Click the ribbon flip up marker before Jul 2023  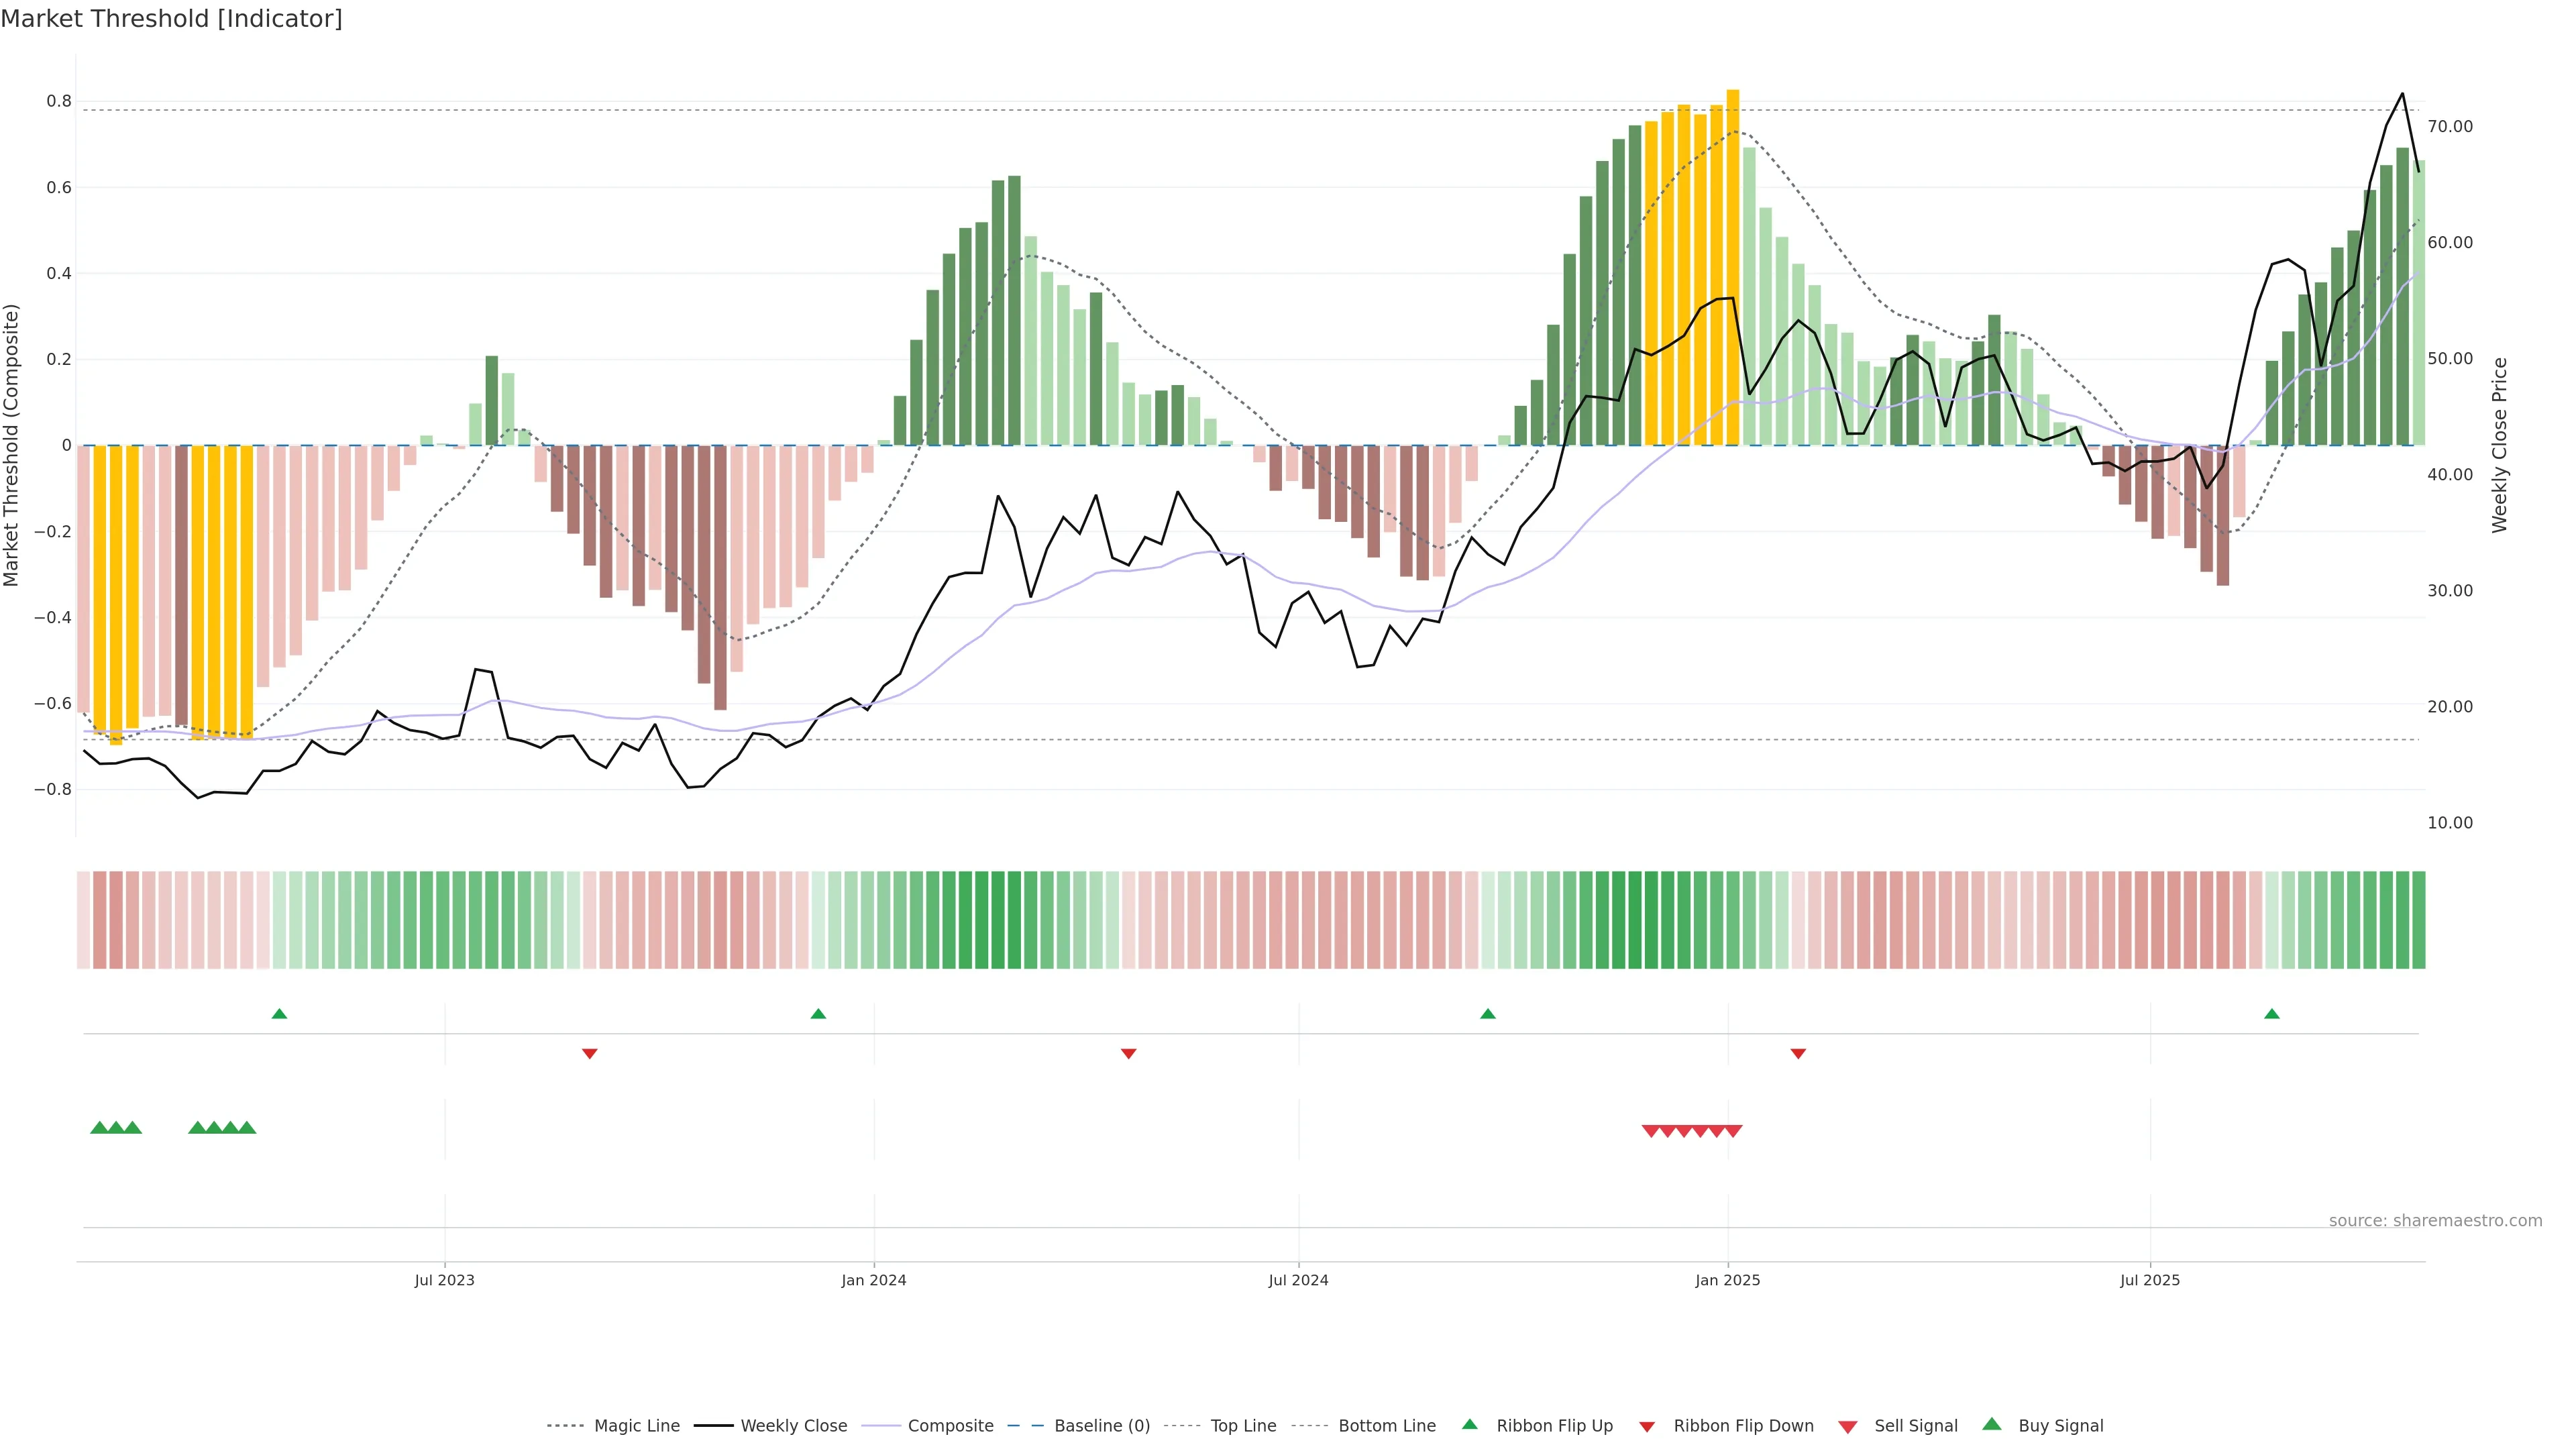[279, 1014]
